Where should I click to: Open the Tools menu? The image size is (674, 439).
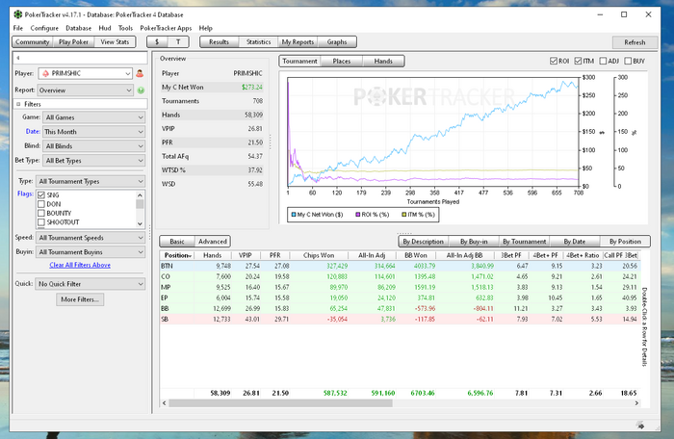125,28
